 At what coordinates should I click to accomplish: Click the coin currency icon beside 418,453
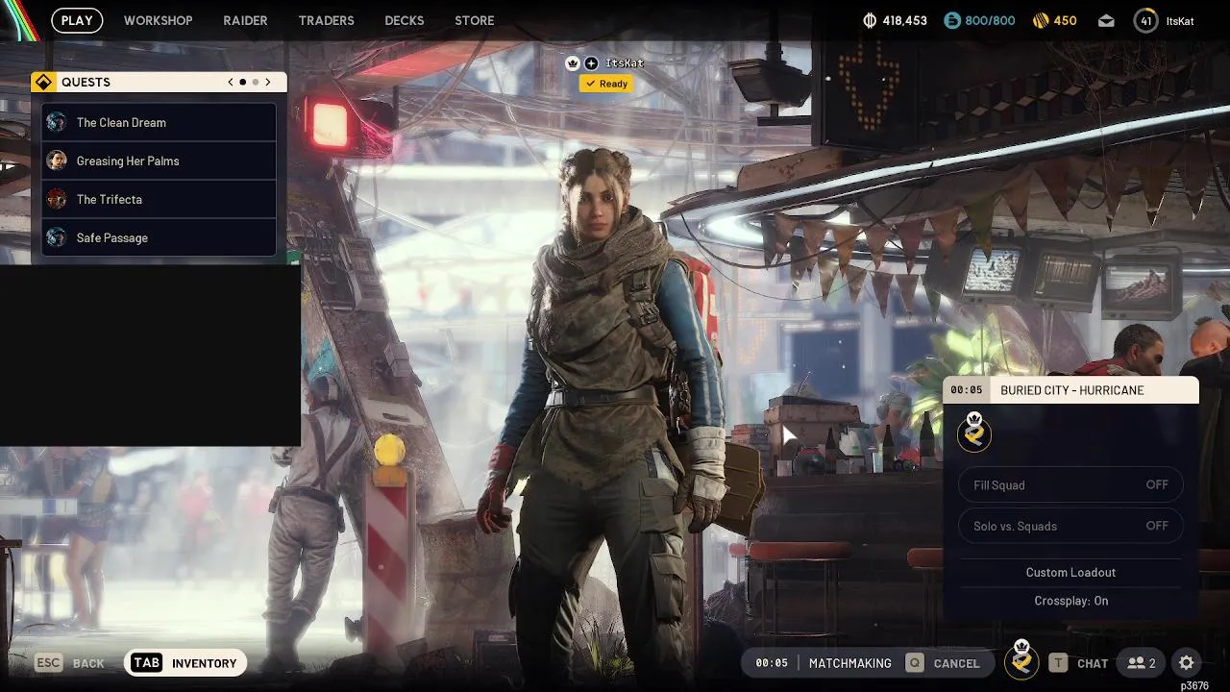click(x=871, y=20)
